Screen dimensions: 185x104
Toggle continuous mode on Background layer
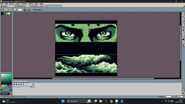pos(19,87)
